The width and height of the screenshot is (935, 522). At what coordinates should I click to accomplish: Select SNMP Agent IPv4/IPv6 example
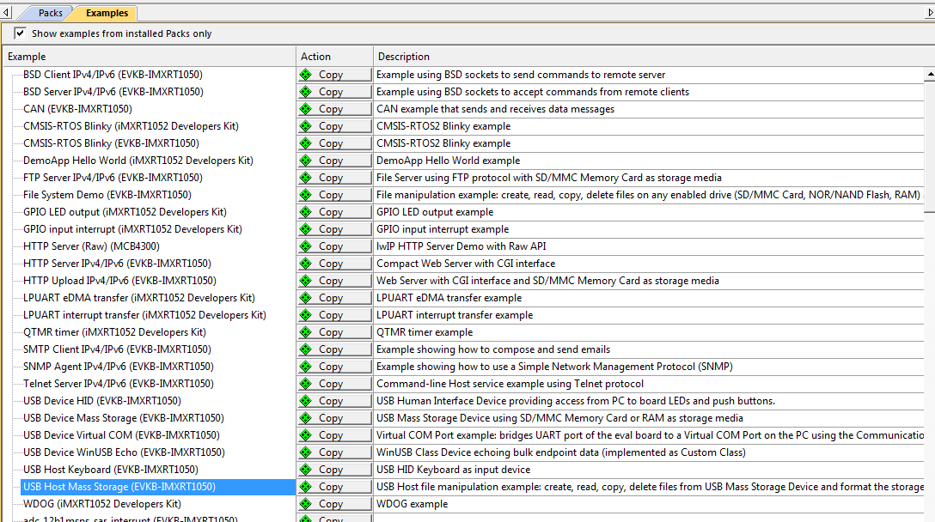pos(118,367)
